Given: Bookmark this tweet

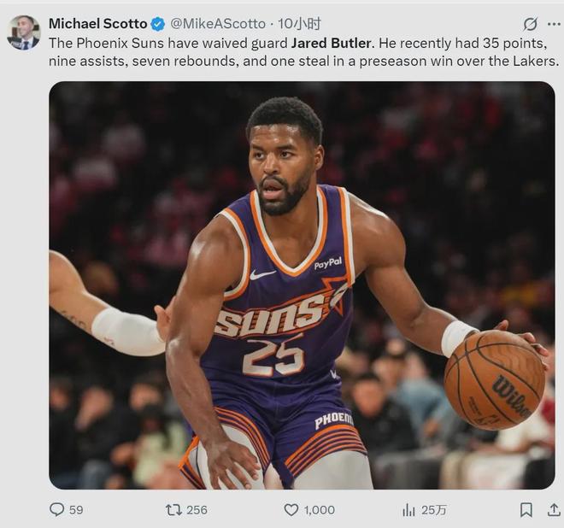Looking at the screenshot, I should click(526, 510).
